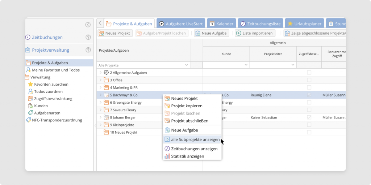Toggle access checkbox for 2 Allgemeine Aufgaben
371x185 pixels.
tap(309, 73)
